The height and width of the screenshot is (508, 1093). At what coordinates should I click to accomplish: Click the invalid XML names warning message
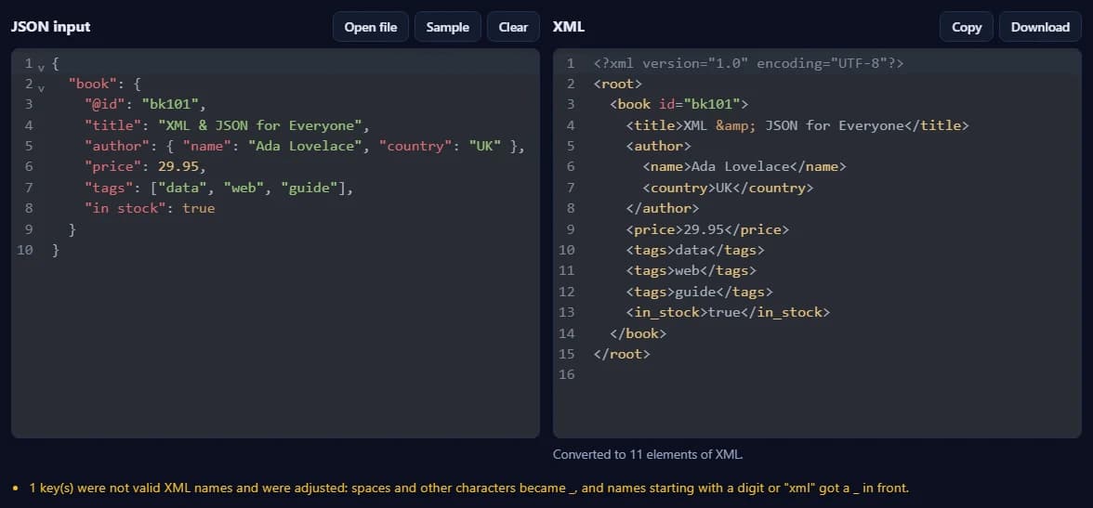(x=469, y=488)
